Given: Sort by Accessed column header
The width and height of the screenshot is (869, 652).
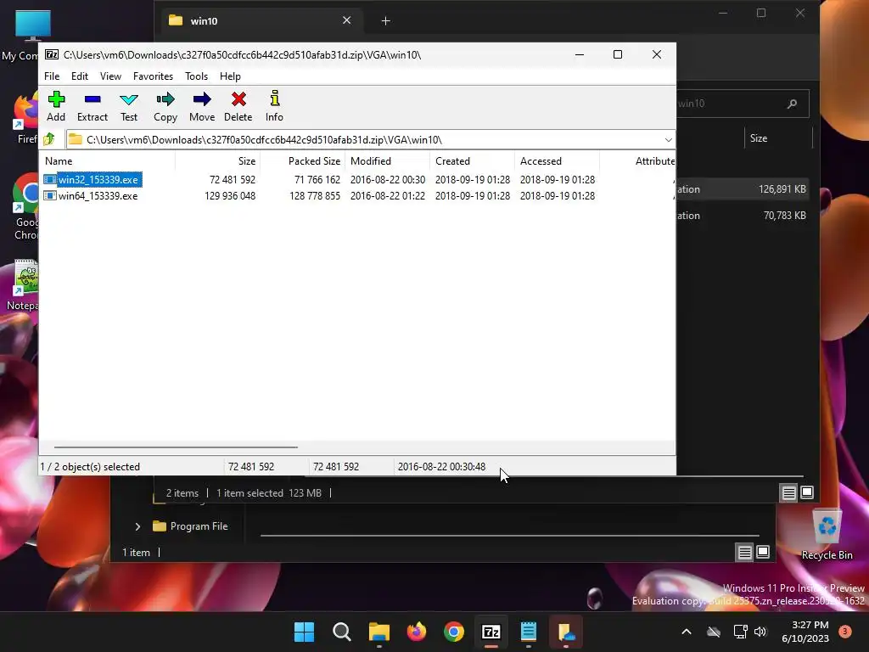Looking at the screenshot, I should click(x=557, y=160).
